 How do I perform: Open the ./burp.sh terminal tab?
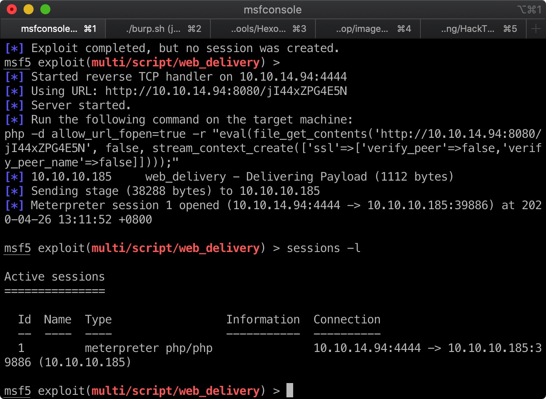point(158,29)
